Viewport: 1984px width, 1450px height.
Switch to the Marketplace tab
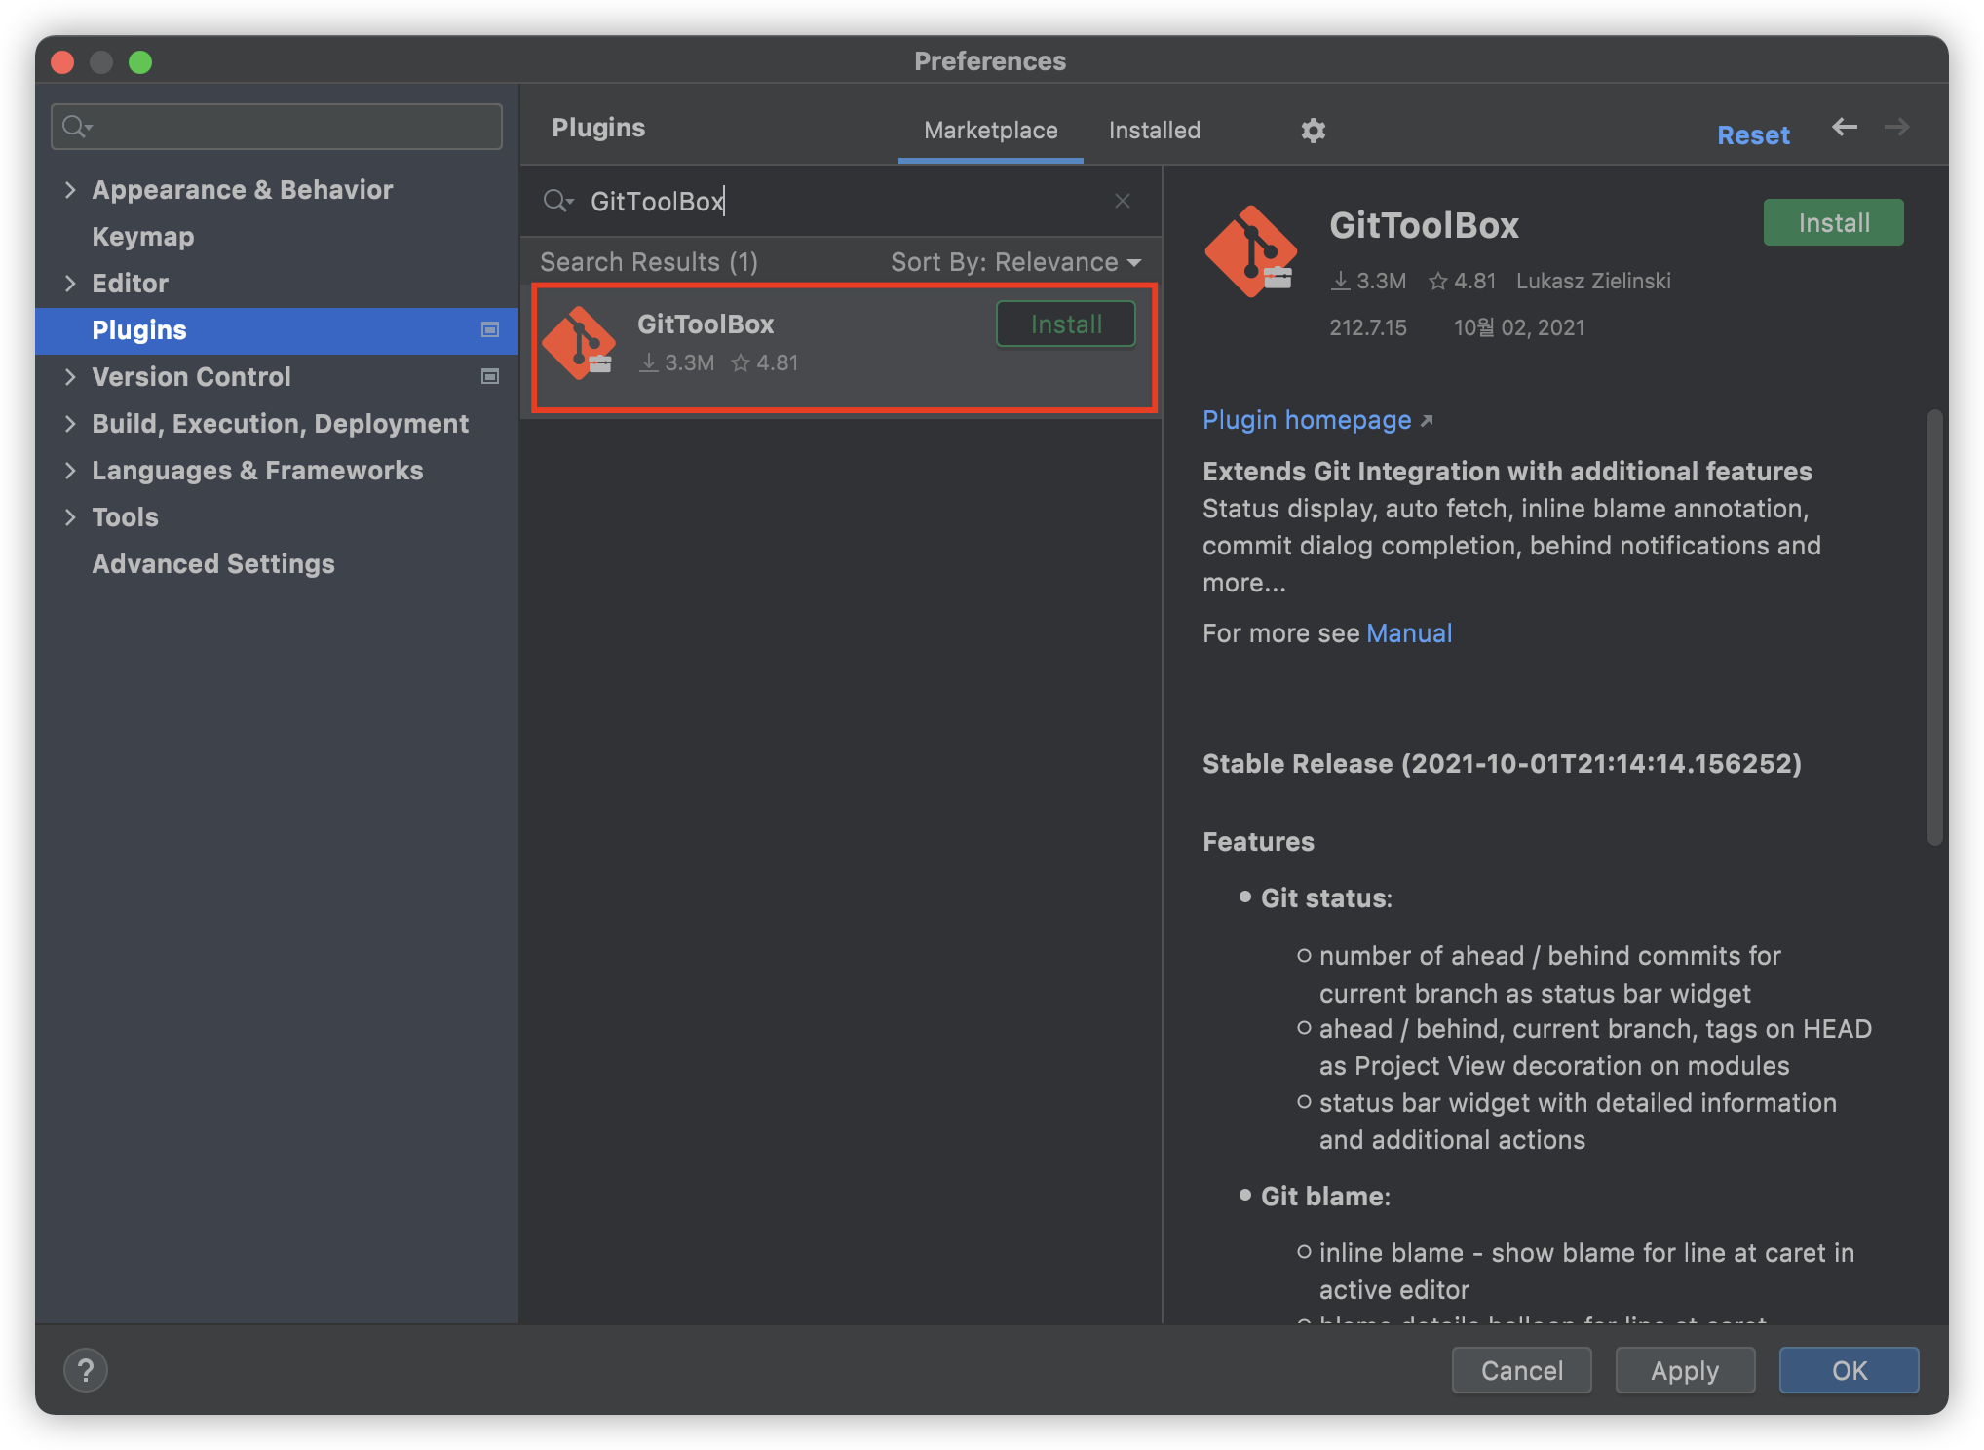(x=990, y=131)
